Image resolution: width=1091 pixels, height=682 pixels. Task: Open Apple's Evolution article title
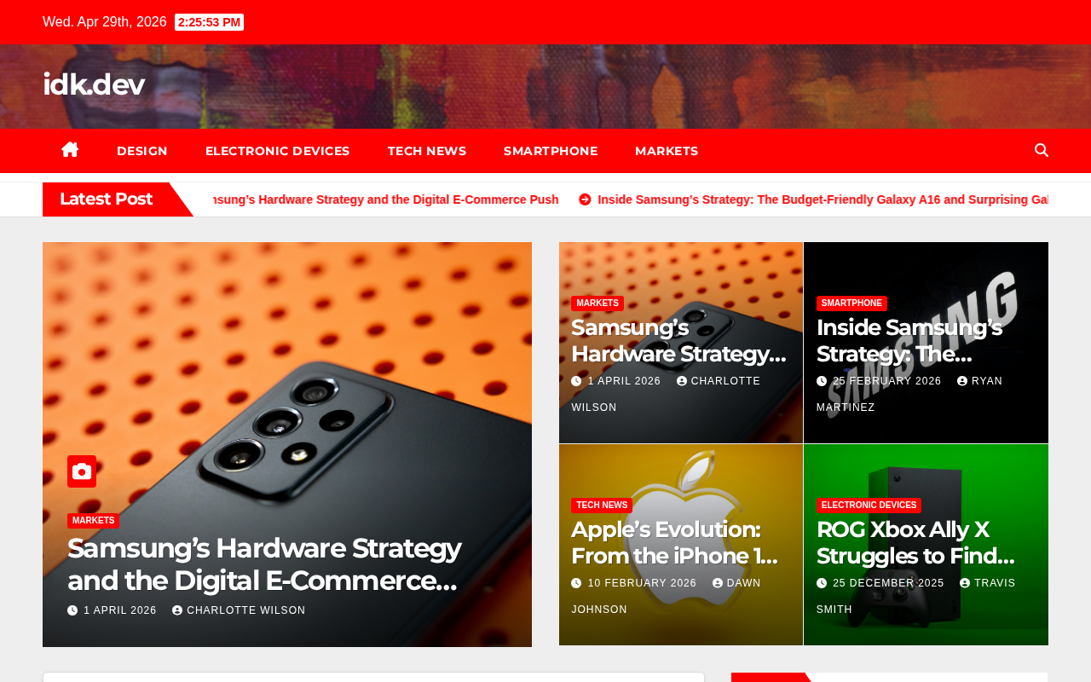675,542
